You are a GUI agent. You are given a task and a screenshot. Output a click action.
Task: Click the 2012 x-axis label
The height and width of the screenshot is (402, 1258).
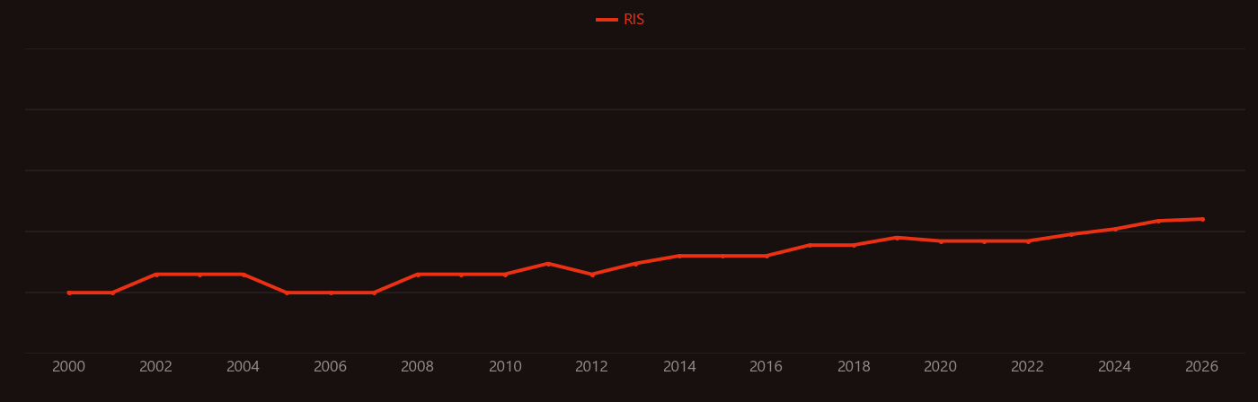[x=591, y=367]
